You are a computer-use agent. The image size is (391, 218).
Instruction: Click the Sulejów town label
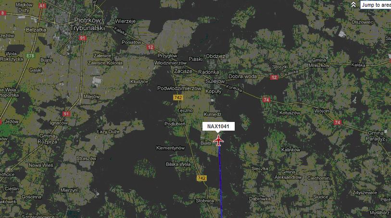pyautogui.click(x=215, y=81)
